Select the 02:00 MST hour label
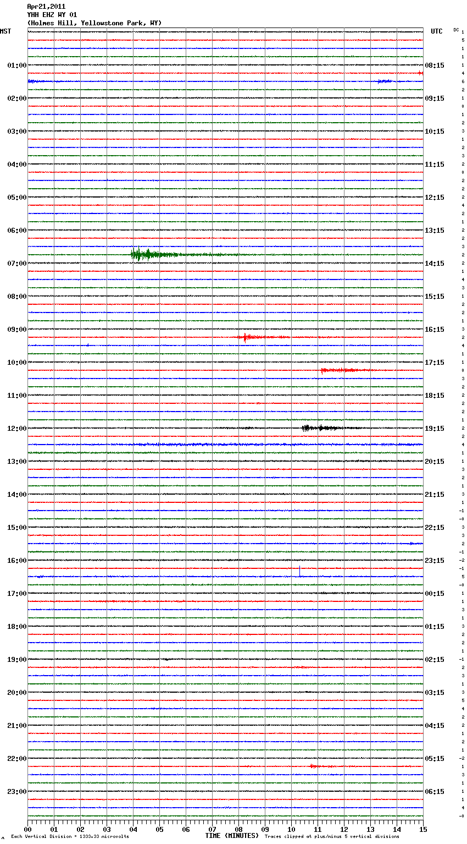The height and width of the screenshot is (844, 467). click(17, 98)
